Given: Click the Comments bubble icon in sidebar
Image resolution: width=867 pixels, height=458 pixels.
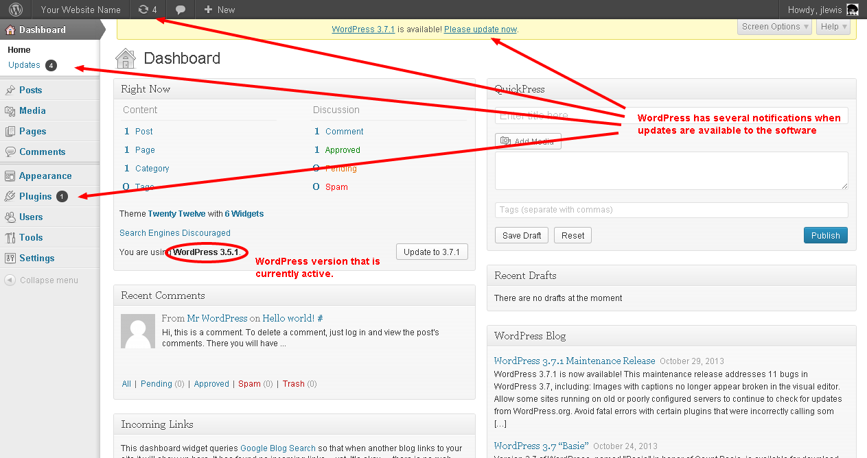Looking at the screenshot, I should pyautogui.click(x=10, y=152).
